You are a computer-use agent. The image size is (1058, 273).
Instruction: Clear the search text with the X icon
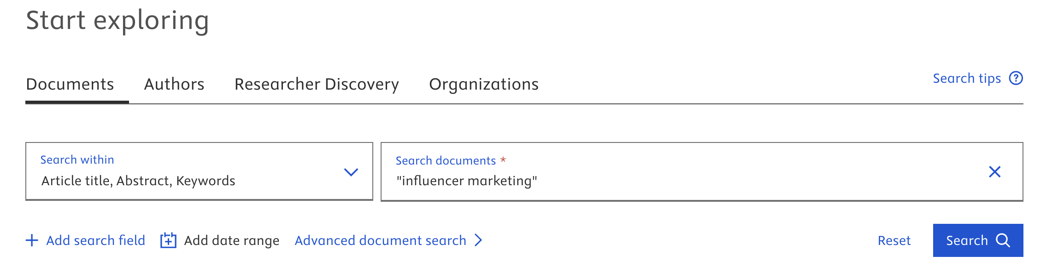tap(994, 172)
